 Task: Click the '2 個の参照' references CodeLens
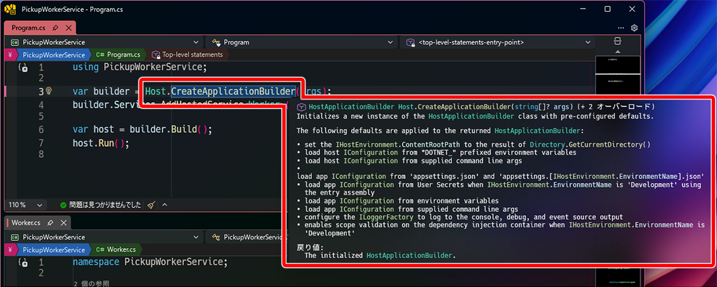tap(92, 284)
